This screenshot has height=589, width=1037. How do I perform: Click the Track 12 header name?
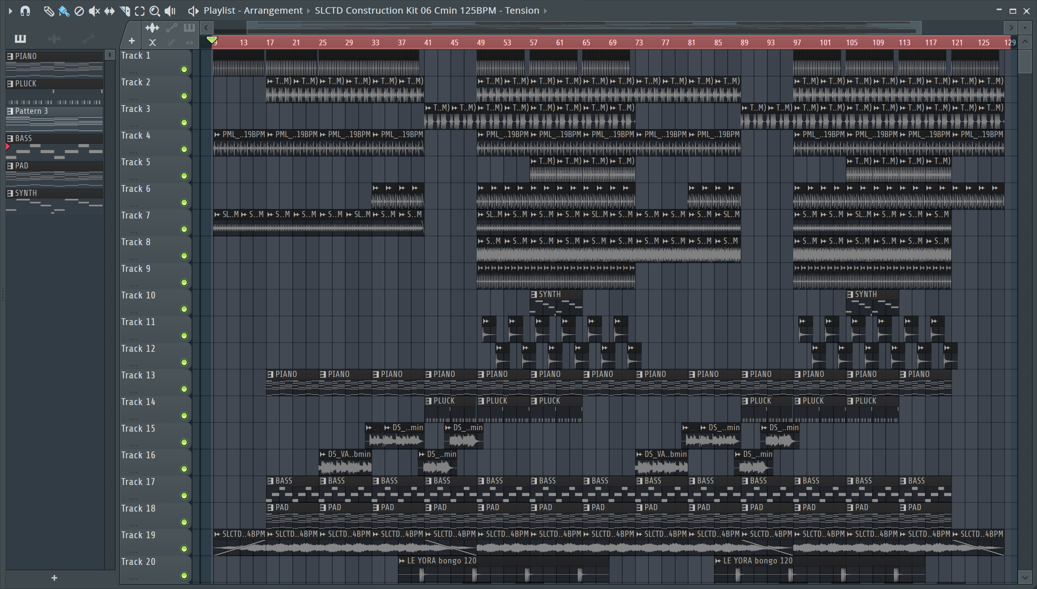click(138, 349)
